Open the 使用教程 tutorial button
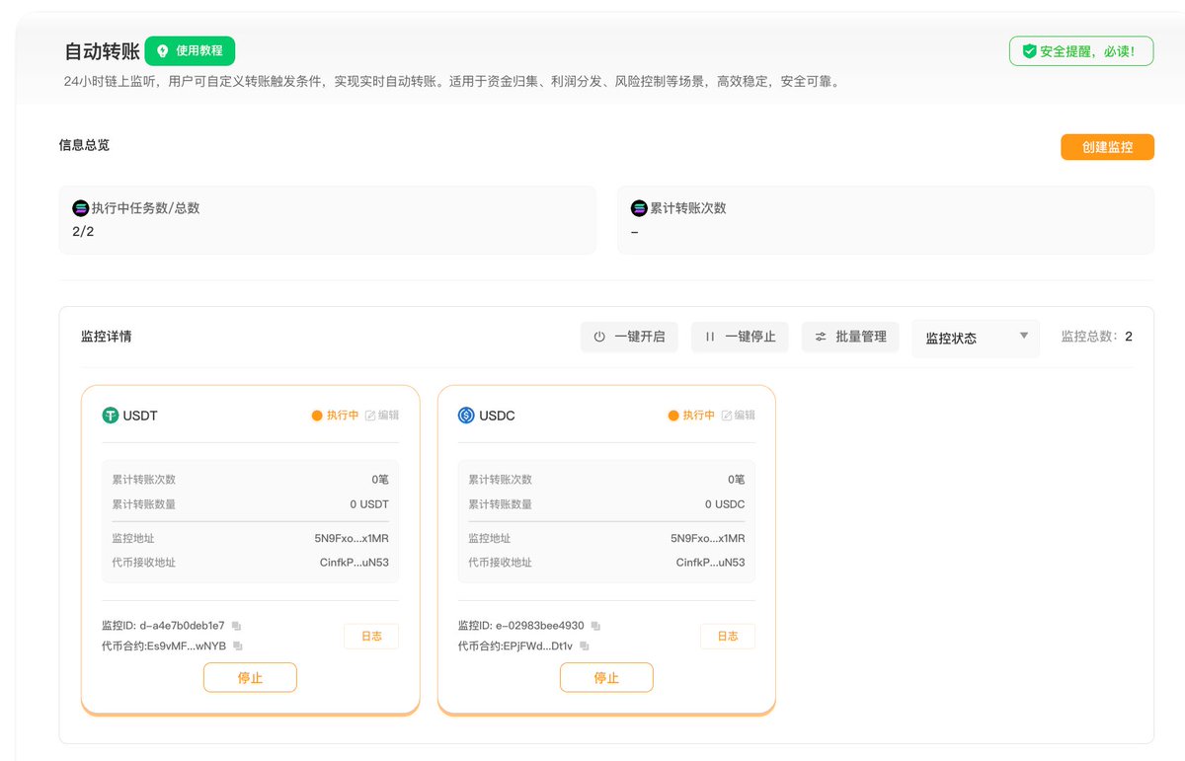Screen dimensions: 1185x761 pyautogui.click(x=190, y=50)
